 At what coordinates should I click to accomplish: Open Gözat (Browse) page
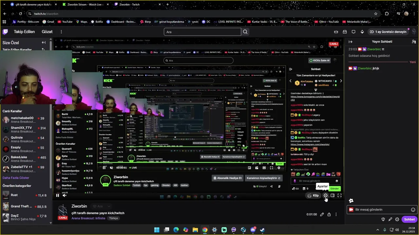(47, 32)
